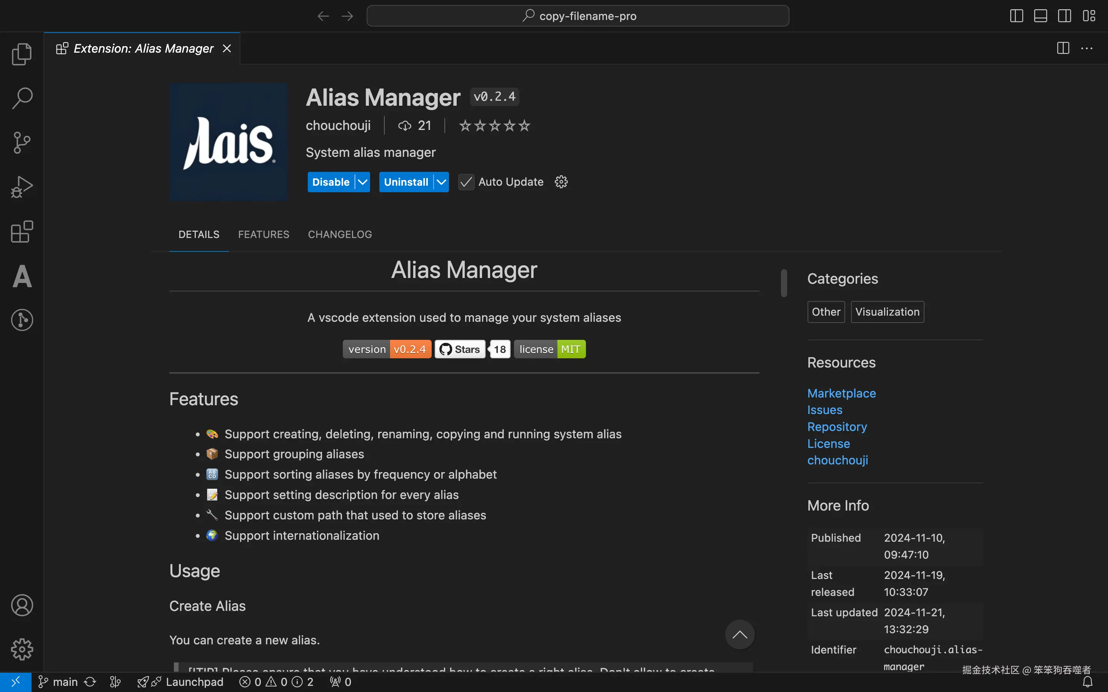Click the README scrollbar thumb
The height and width of the screenshot is (692, 1108).
tap(784, 283)
